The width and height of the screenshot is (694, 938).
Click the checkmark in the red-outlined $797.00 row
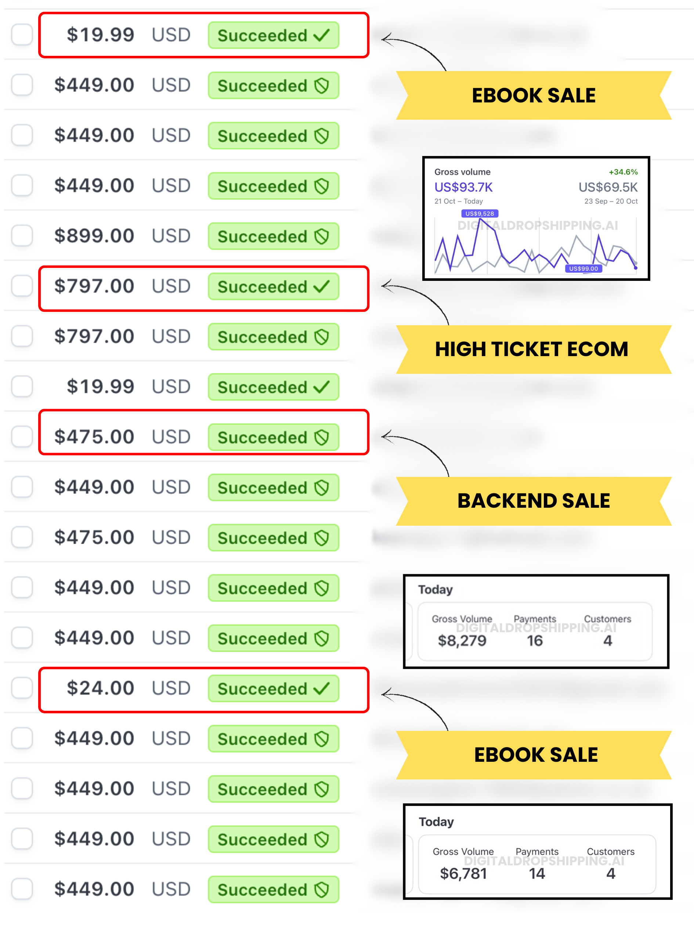(322, 286)
